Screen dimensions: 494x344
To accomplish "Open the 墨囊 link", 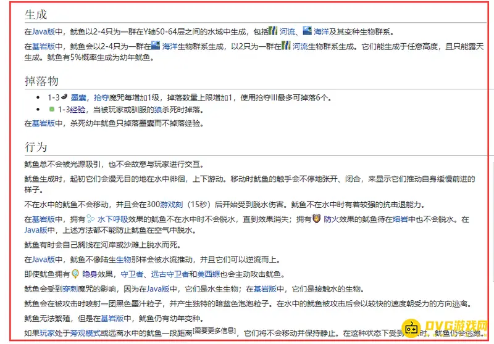I will (x=79, y=97).
